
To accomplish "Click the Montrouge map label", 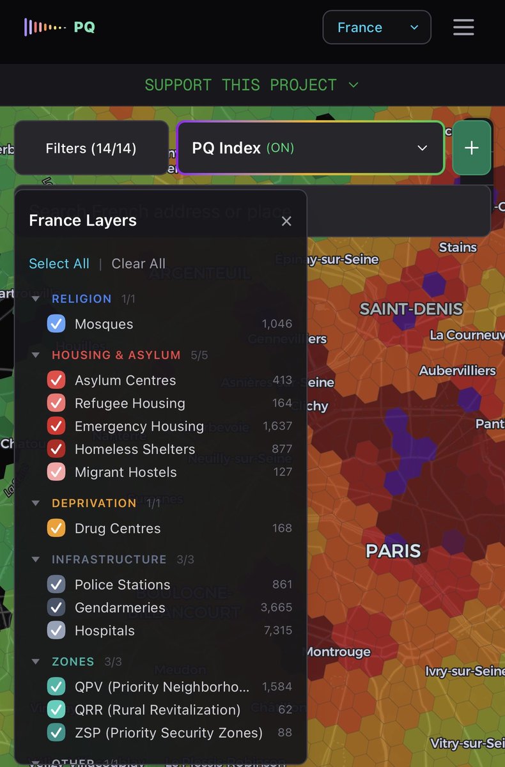I will [x=338, y=652].
